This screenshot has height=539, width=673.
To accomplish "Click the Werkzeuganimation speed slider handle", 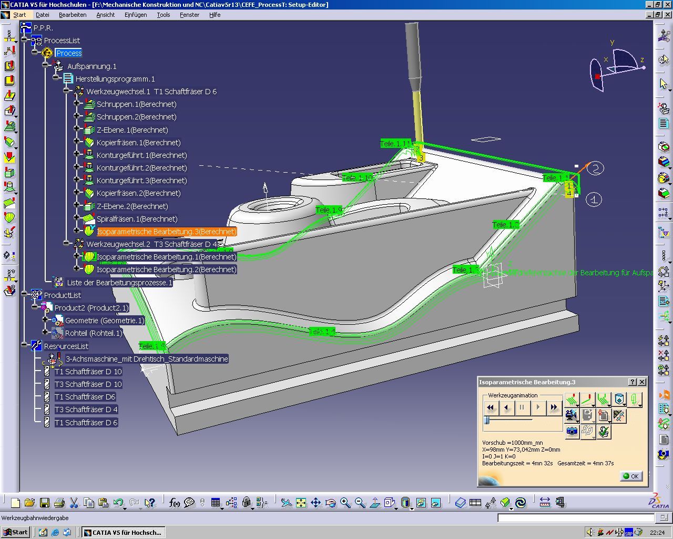I will point(487,420).
